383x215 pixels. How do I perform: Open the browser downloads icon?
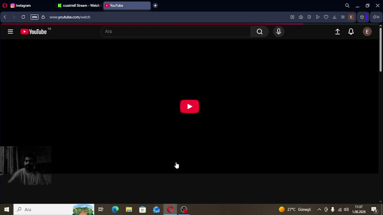(335, 17)
